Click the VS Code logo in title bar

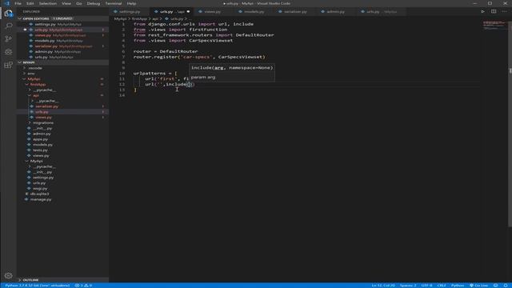click(7, 3)
